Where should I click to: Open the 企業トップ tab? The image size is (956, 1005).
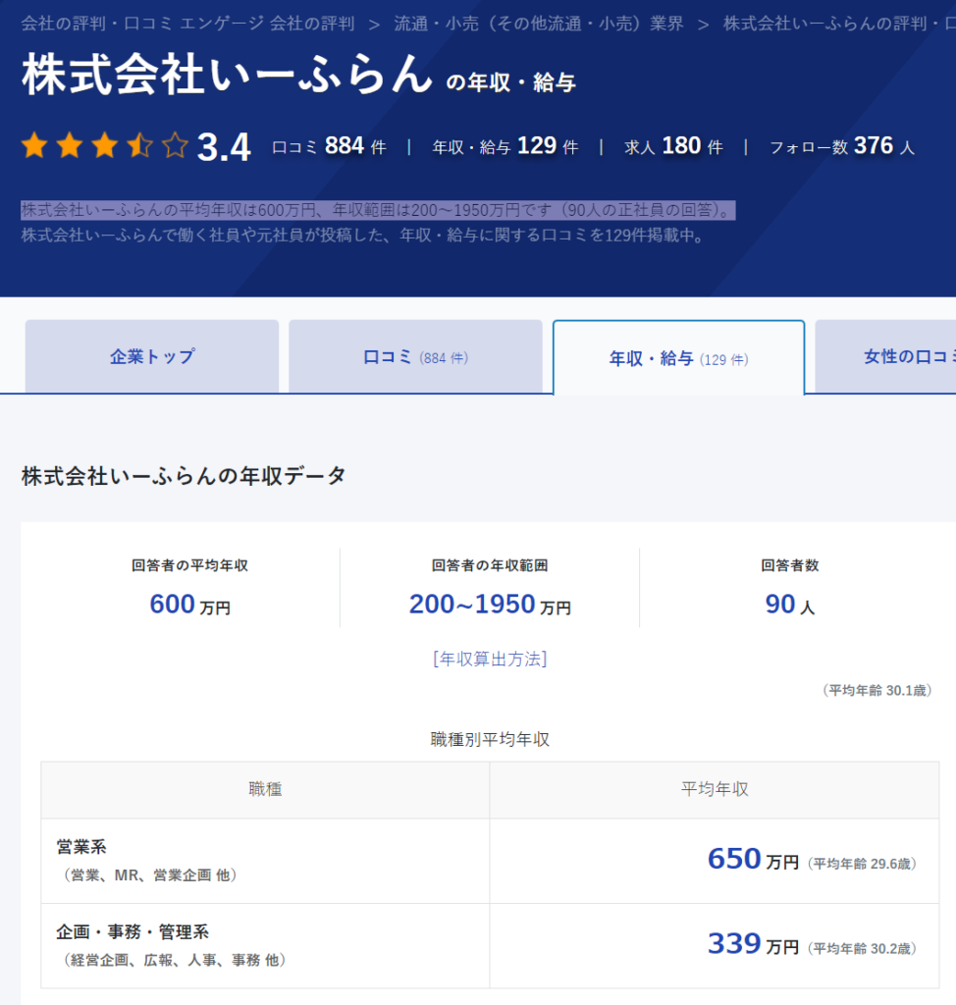(x=152, y=356)
